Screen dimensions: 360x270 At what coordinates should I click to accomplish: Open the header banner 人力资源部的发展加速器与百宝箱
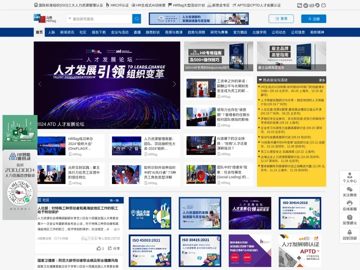(198, 19)
